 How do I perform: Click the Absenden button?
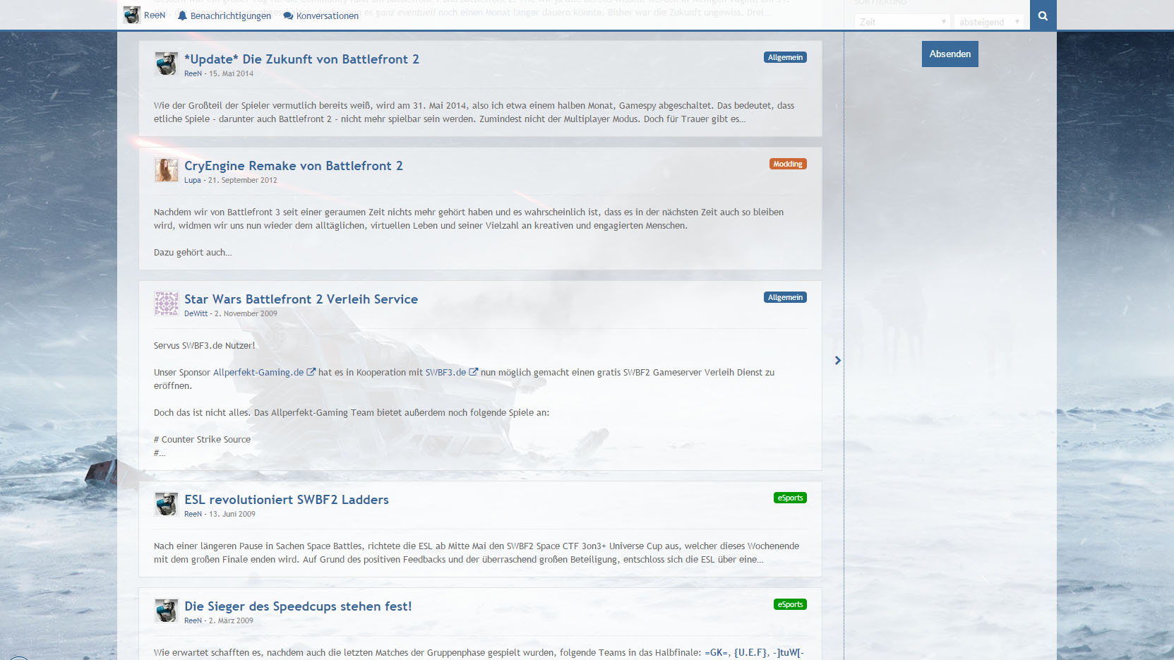point(950,54)
